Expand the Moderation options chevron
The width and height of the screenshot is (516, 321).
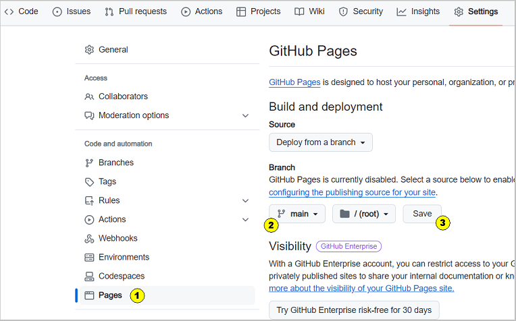tap(245, 115)
